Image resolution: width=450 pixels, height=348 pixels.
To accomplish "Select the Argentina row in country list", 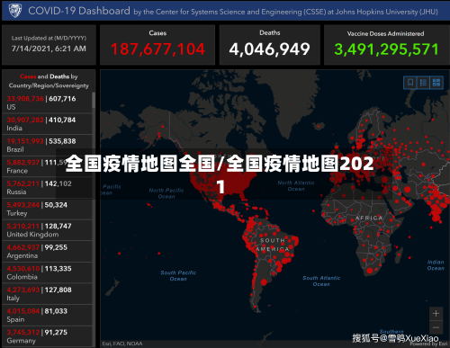I will [x=47, y=252].
